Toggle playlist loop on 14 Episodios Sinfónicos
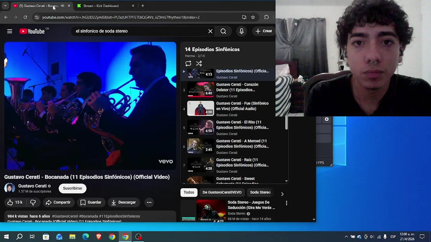431x242 pixels. pyautogui.click(x=188, y=64)
